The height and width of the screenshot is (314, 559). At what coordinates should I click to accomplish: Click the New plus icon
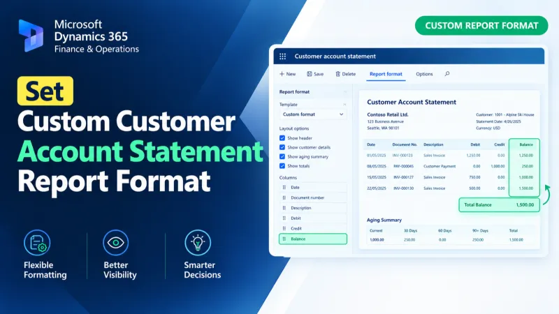[282, 74]
